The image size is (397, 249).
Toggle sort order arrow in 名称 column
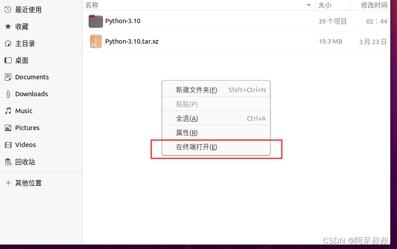[309, 5]
